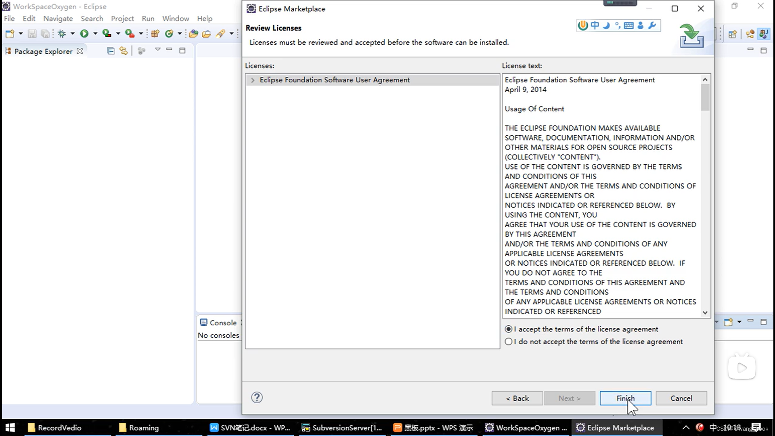The height and width of the screenshot is (436, 775).
Task: Open the soft keyboard icon in IME bar
Action: pos(629,25)
